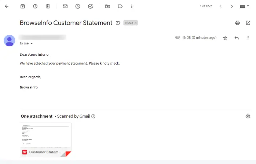Show Scanned by Gmail info
The width and height of the screenshot is (256, 164).
coord(93,116)
